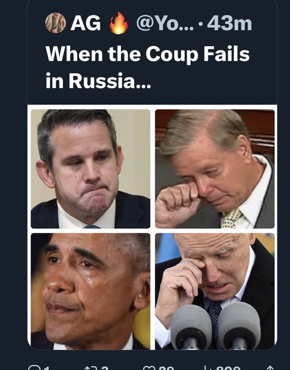
Task: Open the @Yo... username handle
Action: pyautogui.click(x=165, y=23)
